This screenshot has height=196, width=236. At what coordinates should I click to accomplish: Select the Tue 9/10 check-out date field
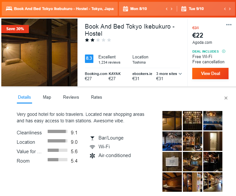pyautogui.click(x=206, y=9)
